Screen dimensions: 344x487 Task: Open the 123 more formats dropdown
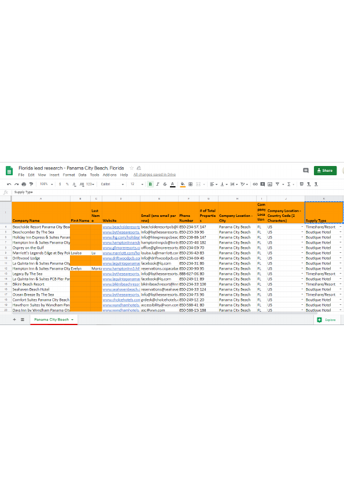[x=90, y=184]
